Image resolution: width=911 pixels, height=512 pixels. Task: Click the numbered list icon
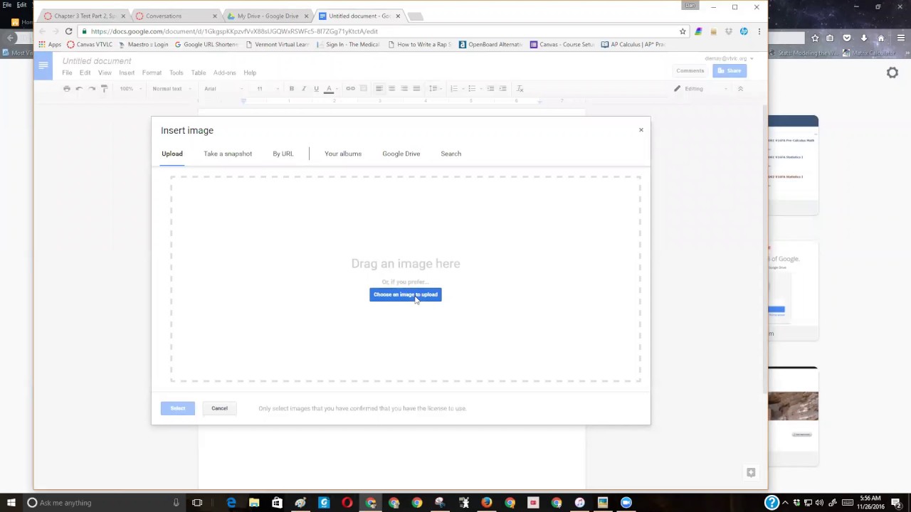pos(455,89)
